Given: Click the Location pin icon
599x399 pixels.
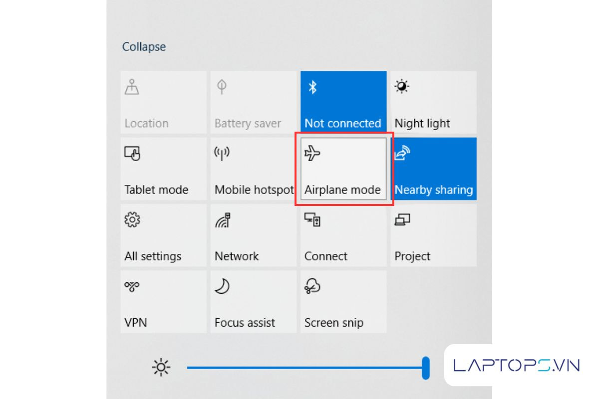Looking at the screenshot, I should pos(132,87).
